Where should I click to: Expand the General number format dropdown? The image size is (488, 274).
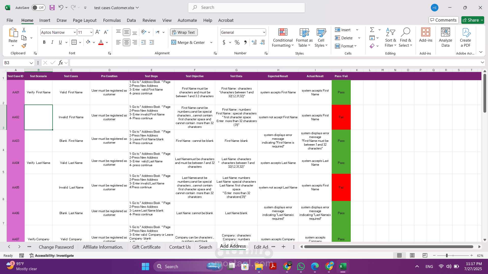click(x=264, y=32)
